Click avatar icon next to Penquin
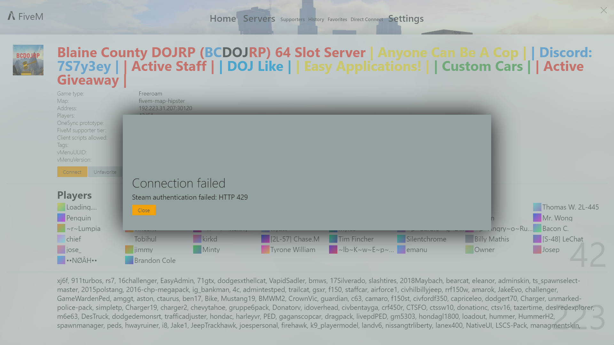614x345 pixels. click(61, 218)
